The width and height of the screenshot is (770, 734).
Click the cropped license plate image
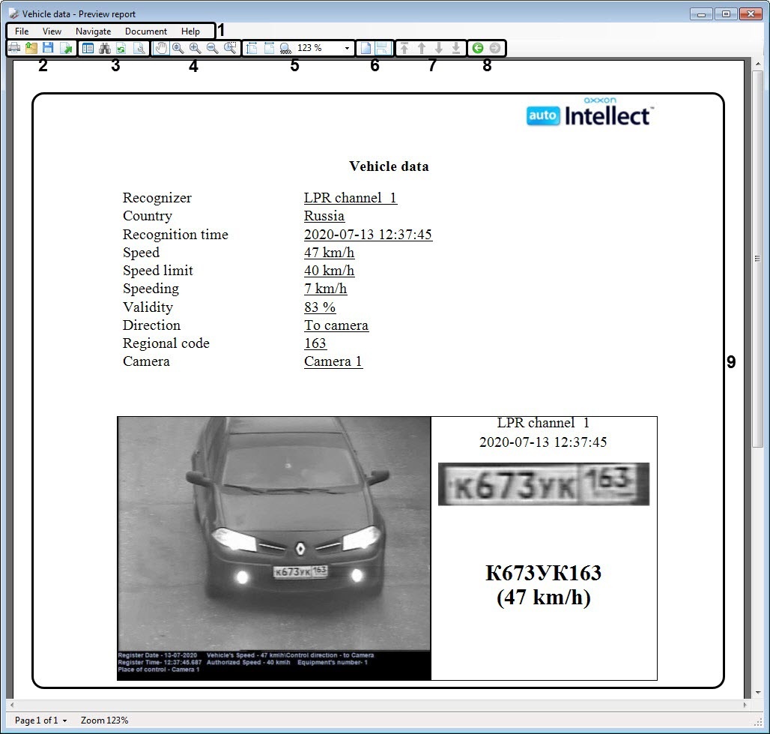pyautogui.click(x=544, y=484)
